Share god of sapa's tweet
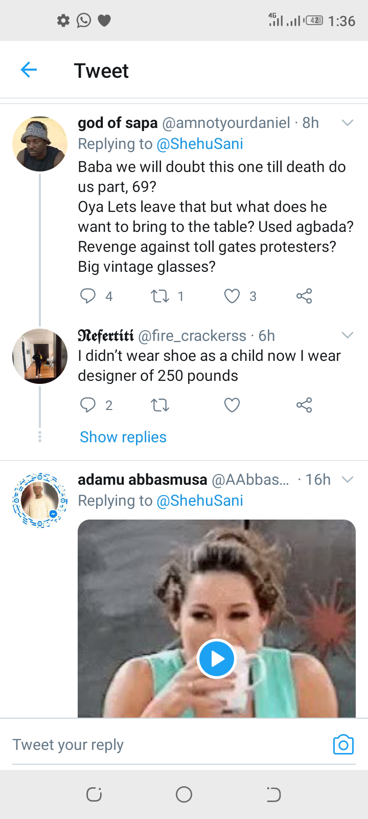The image size is (368, 819). (x=304, y=296)
